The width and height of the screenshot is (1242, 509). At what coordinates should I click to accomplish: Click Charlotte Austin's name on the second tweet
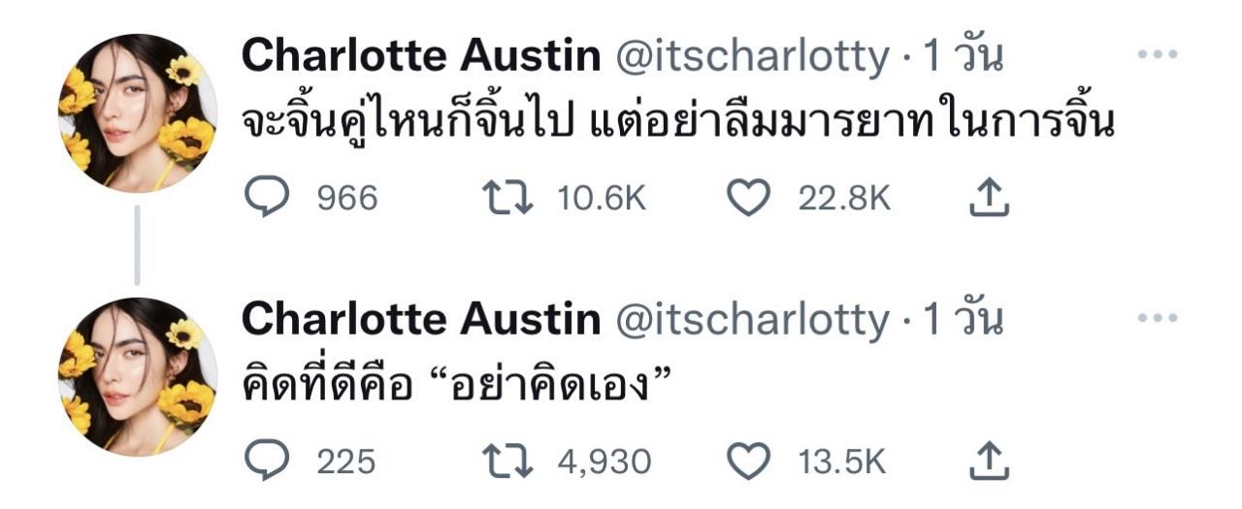421,320
